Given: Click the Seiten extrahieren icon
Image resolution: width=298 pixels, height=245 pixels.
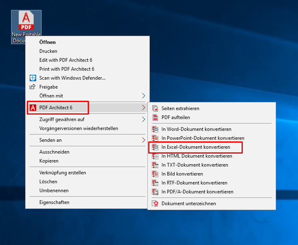Looking at the screenshot, I should point(155,108).
